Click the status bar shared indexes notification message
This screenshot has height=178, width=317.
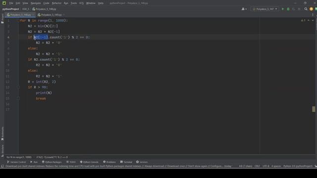(118, 166)
